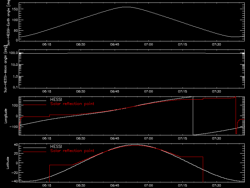This screenshot has height=188, width=250.
Task: Click the Longitude axis title
Action: [6, 116]
